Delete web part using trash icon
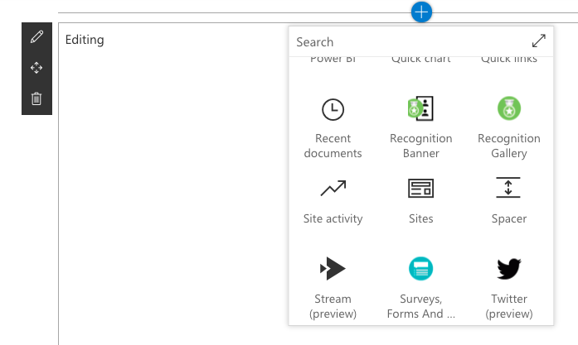 point(36,98)
